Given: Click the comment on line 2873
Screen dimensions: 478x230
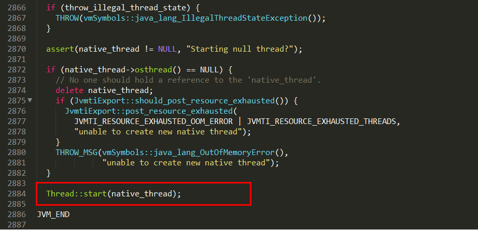Looking at the screenshot, I should click(x=188, y=80).
